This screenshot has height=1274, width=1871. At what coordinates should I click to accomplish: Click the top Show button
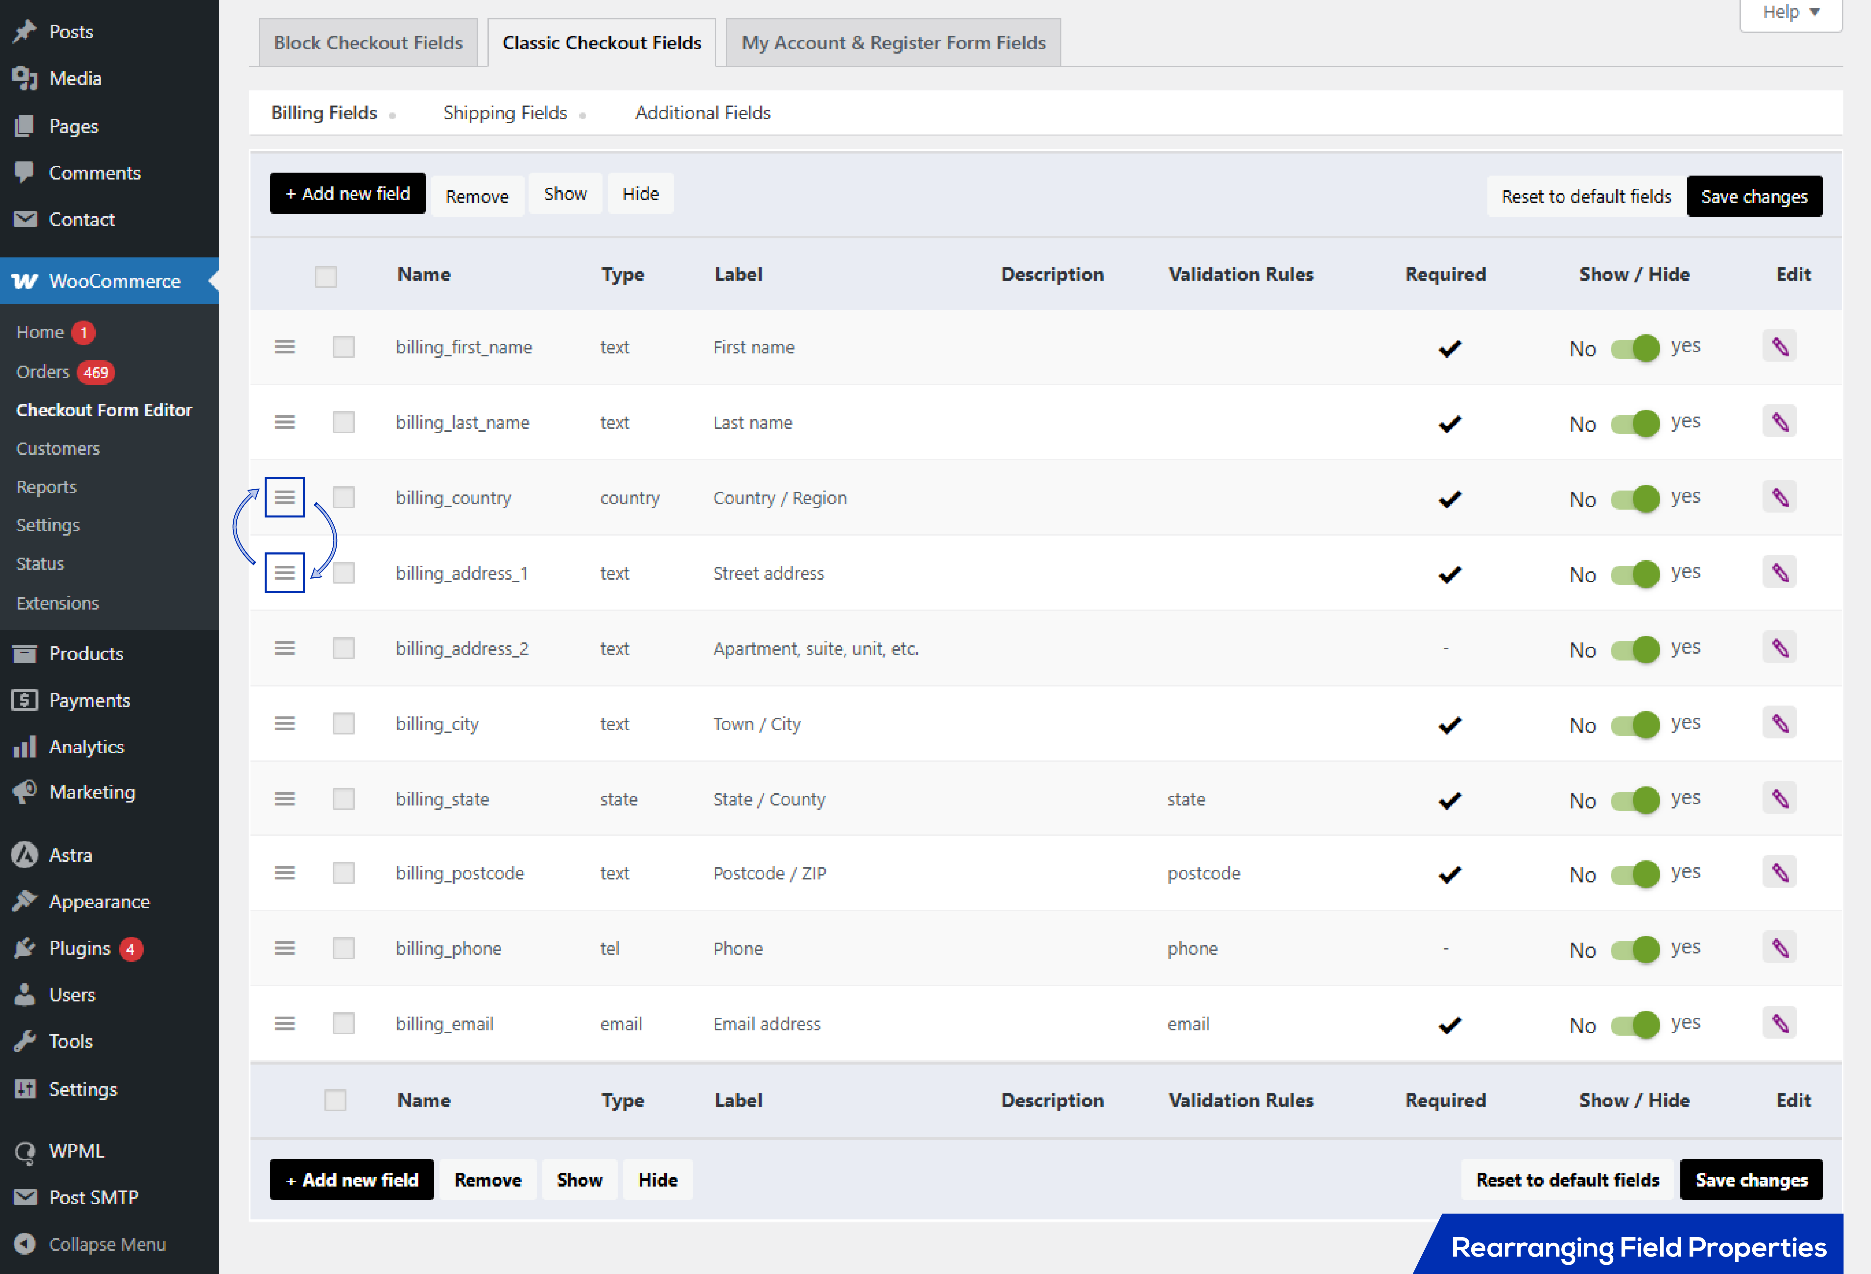pyautogui.click(x=565, y=193)
